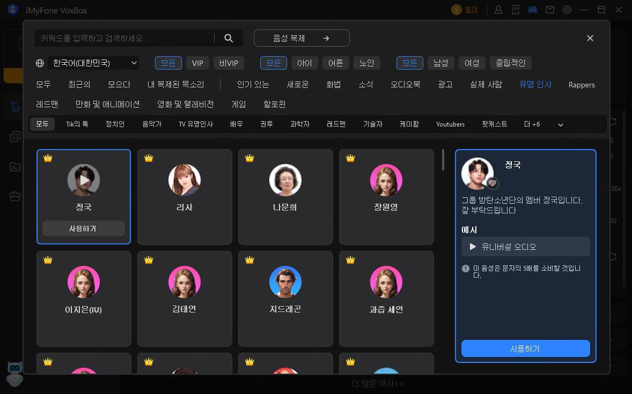The height and width of the screenshot is (394, 632).
Task: Select the Rappers category
Action: [582, 85]
